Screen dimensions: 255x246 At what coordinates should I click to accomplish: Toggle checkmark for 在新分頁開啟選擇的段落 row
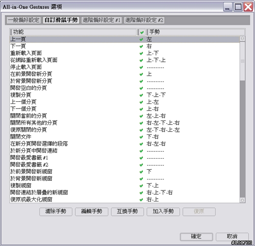(141, 144)
